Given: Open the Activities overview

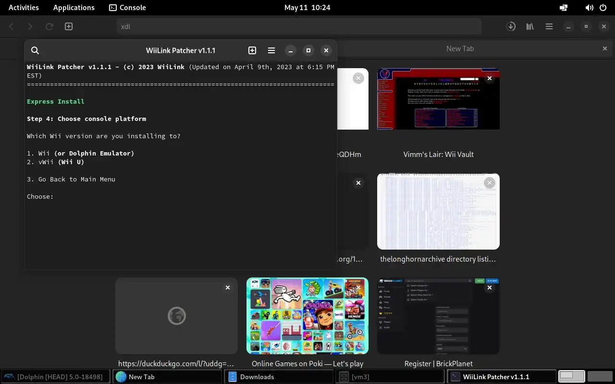Looking at the screenshot, I should point(24,8).
